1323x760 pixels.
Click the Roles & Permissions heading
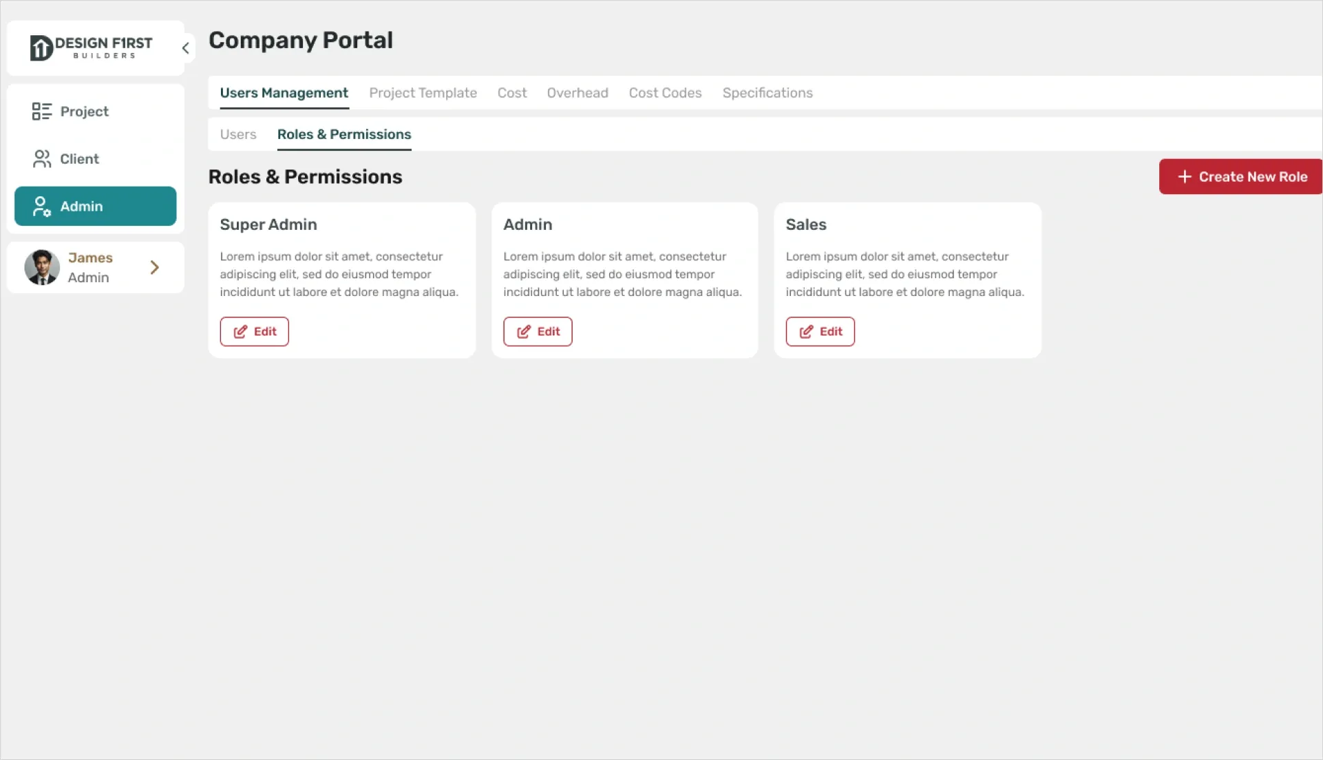pyautogui.click(x=305, y=177)
